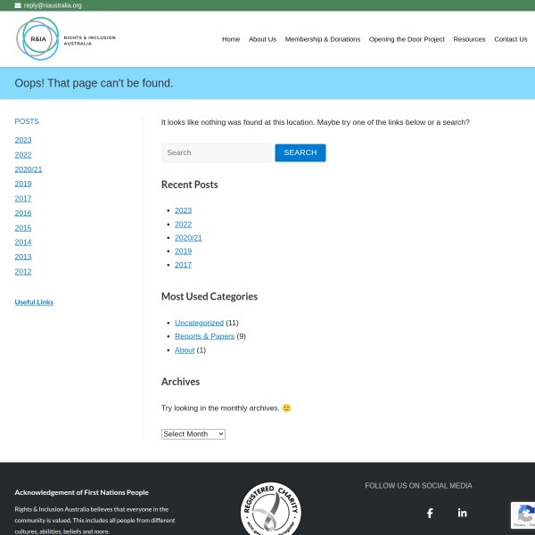Viewport: 535px width, 535px height.
Task: Open the Facebook social media icon
Action: pos(430,513)
